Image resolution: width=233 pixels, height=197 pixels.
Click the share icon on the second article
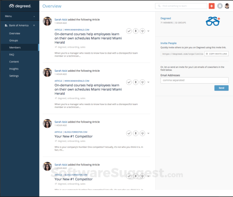(142, 82)
